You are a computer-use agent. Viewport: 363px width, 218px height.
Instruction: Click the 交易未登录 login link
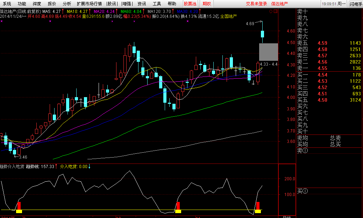click(x=256, y=4)
